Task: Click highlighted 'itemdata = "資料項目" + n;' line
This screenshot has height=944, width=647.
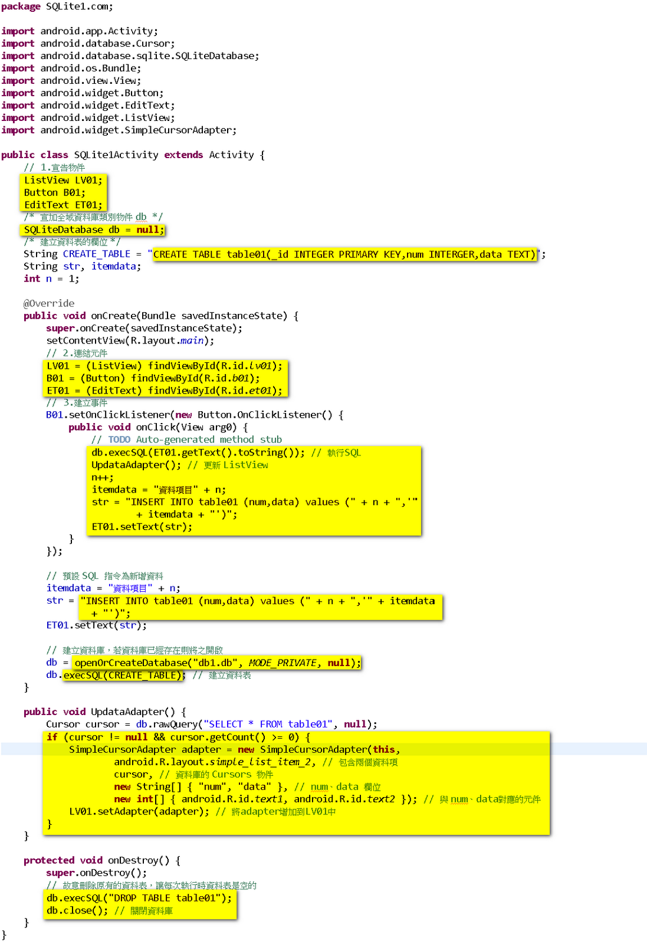Action: 159,490
